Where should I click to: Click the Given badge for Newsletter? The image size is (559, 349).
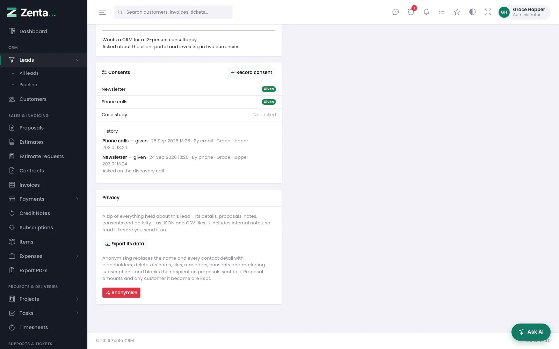[269, 89]
